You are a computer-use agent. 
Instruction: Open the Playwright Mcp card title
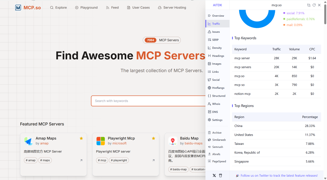(121, 138)
